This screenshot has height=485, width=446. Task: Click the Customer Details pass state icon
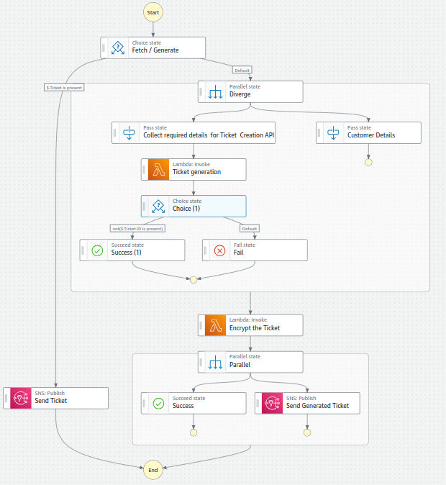[333, 132]
